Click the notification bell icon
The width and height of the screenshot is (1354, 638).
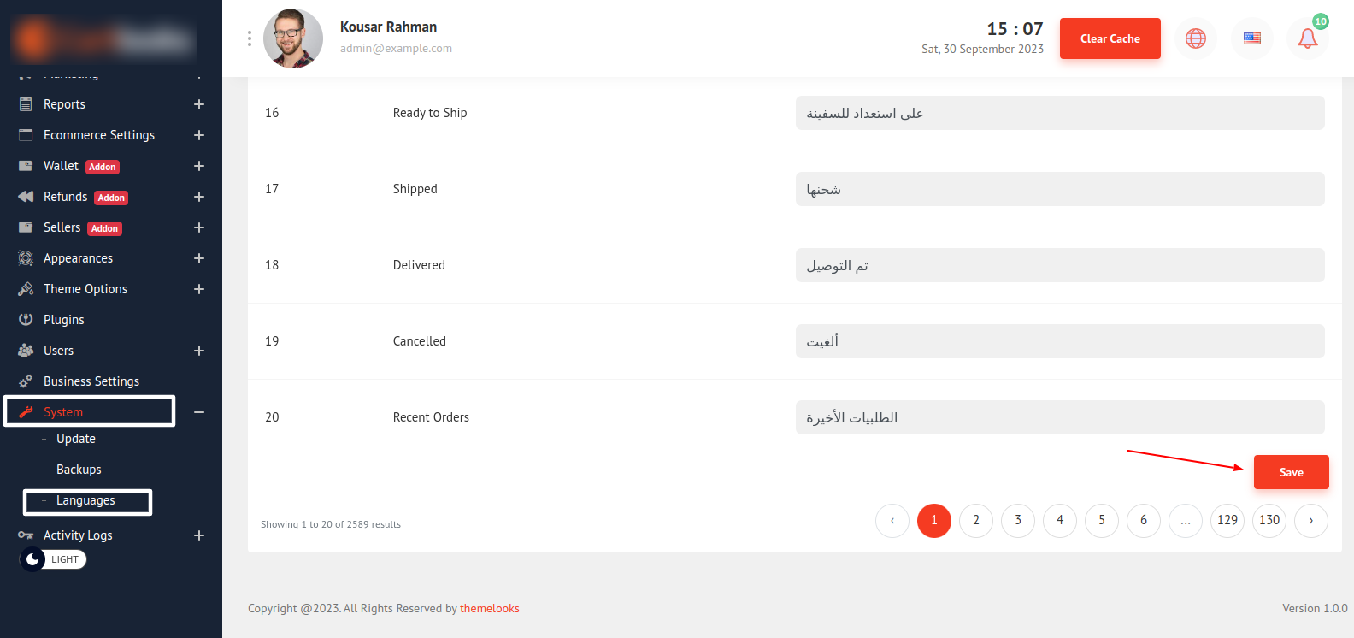1307,38
